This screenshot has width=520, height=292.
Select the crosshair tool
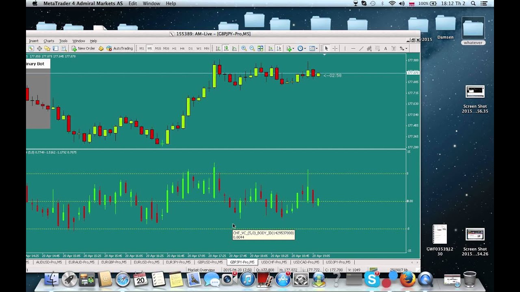(335, 48)
